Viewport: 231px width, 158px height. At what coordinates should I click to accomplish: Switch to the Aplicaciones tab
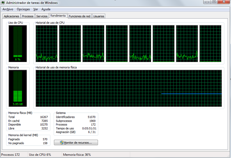coord(11,16)
